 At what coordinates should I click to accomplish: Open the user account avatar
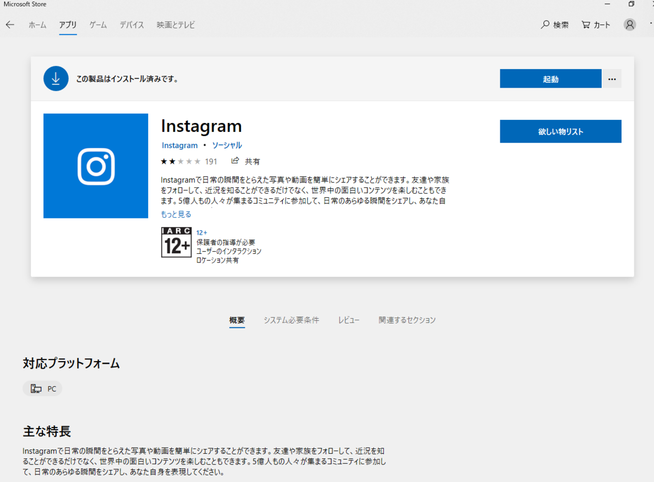coord(630,25)
